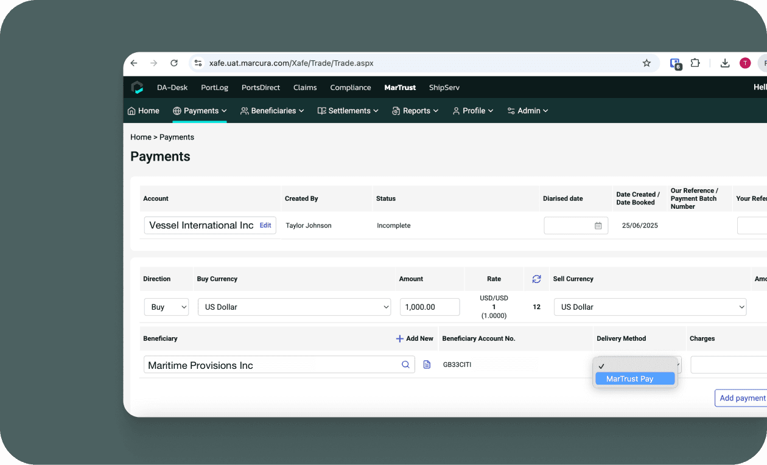Open the Buy Currency US Dollar dropdown
Screen dimensions: 767x465
click(x=294, y=307)
